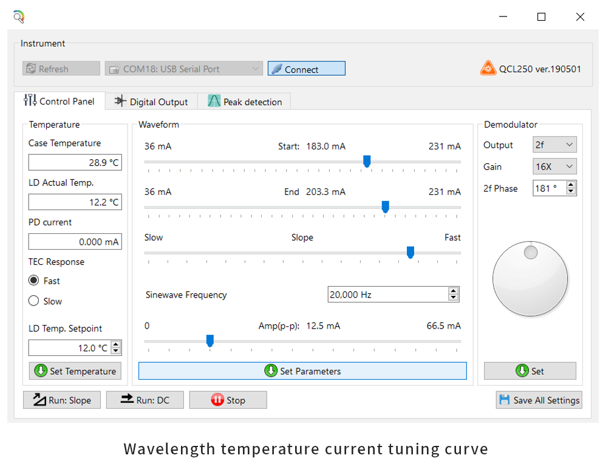This screenshot has width=603, height=472.
Task: Start Run: DC mode
Action: [x=145, y=400]
